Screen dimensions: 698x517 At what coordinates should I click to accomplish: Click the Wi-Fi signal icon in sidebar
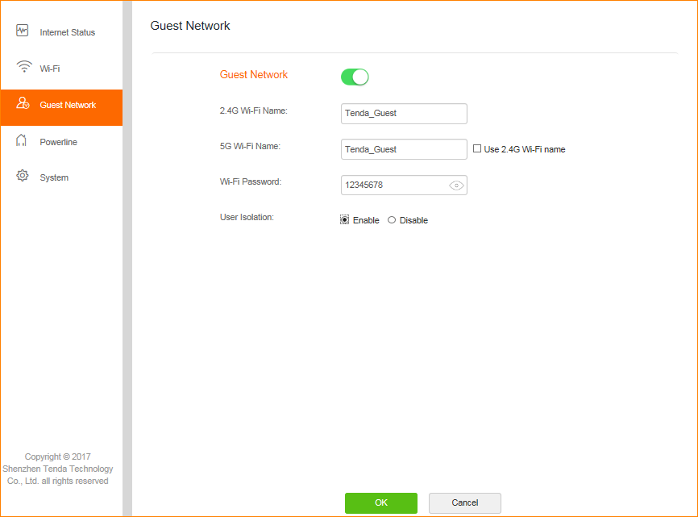(x=23, y=68)
